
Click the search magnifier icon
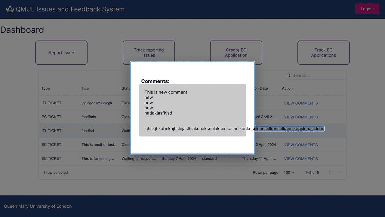(x=288, y=75)
